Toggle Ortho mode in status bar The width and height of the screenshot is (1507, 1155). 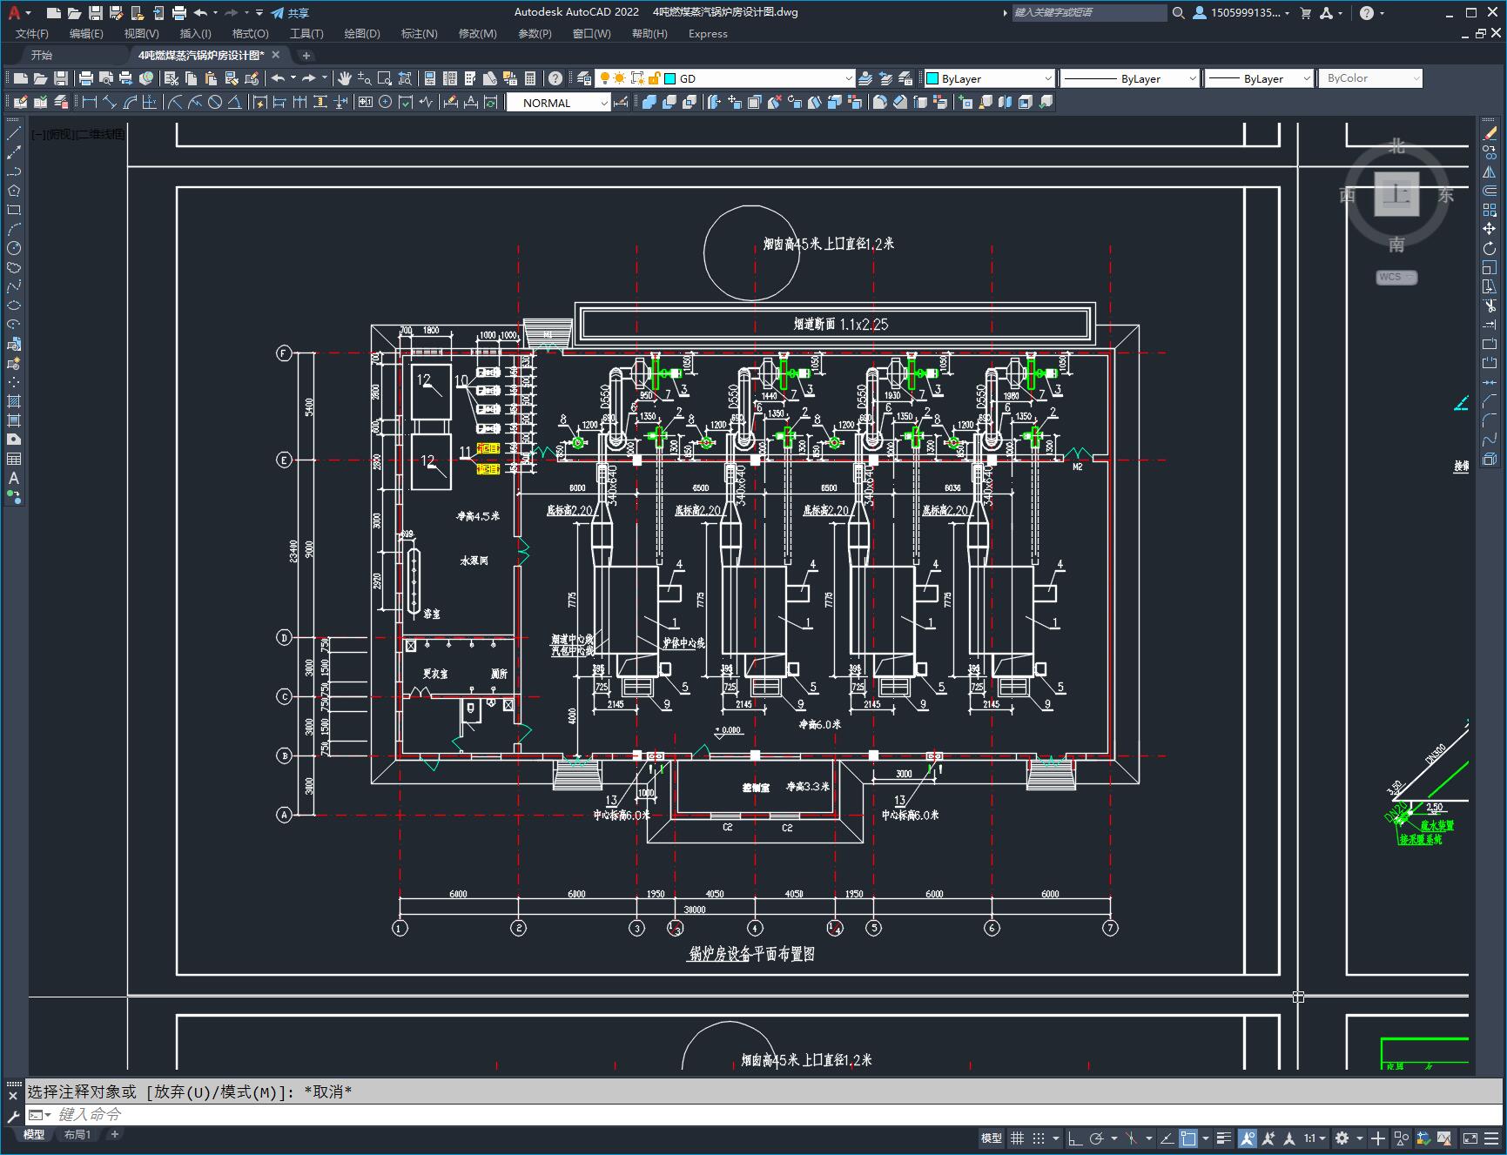(1075, 1138)
